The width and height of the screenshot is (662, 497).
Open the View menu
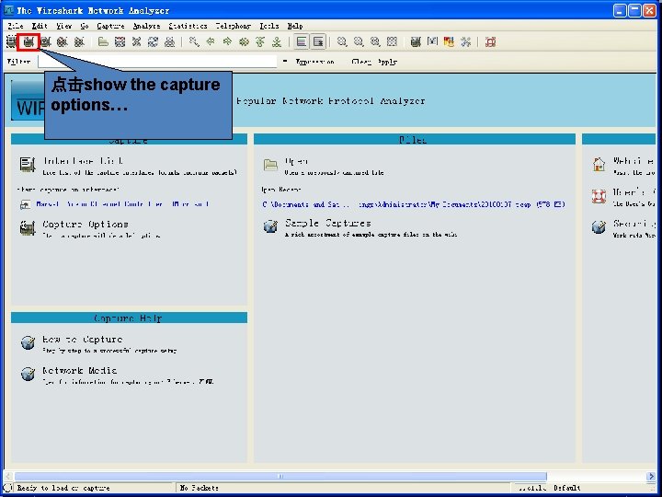pyautogui.click(x=64, y=26)
